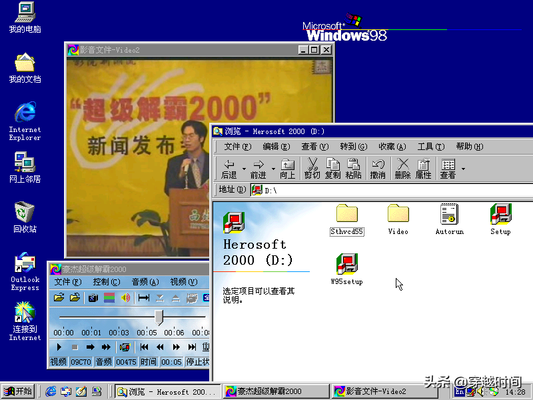Image resolution: width=533 pixels, height=400 pixels.
Task: Click the 撤消 undo icon
Action: (378, 169)
